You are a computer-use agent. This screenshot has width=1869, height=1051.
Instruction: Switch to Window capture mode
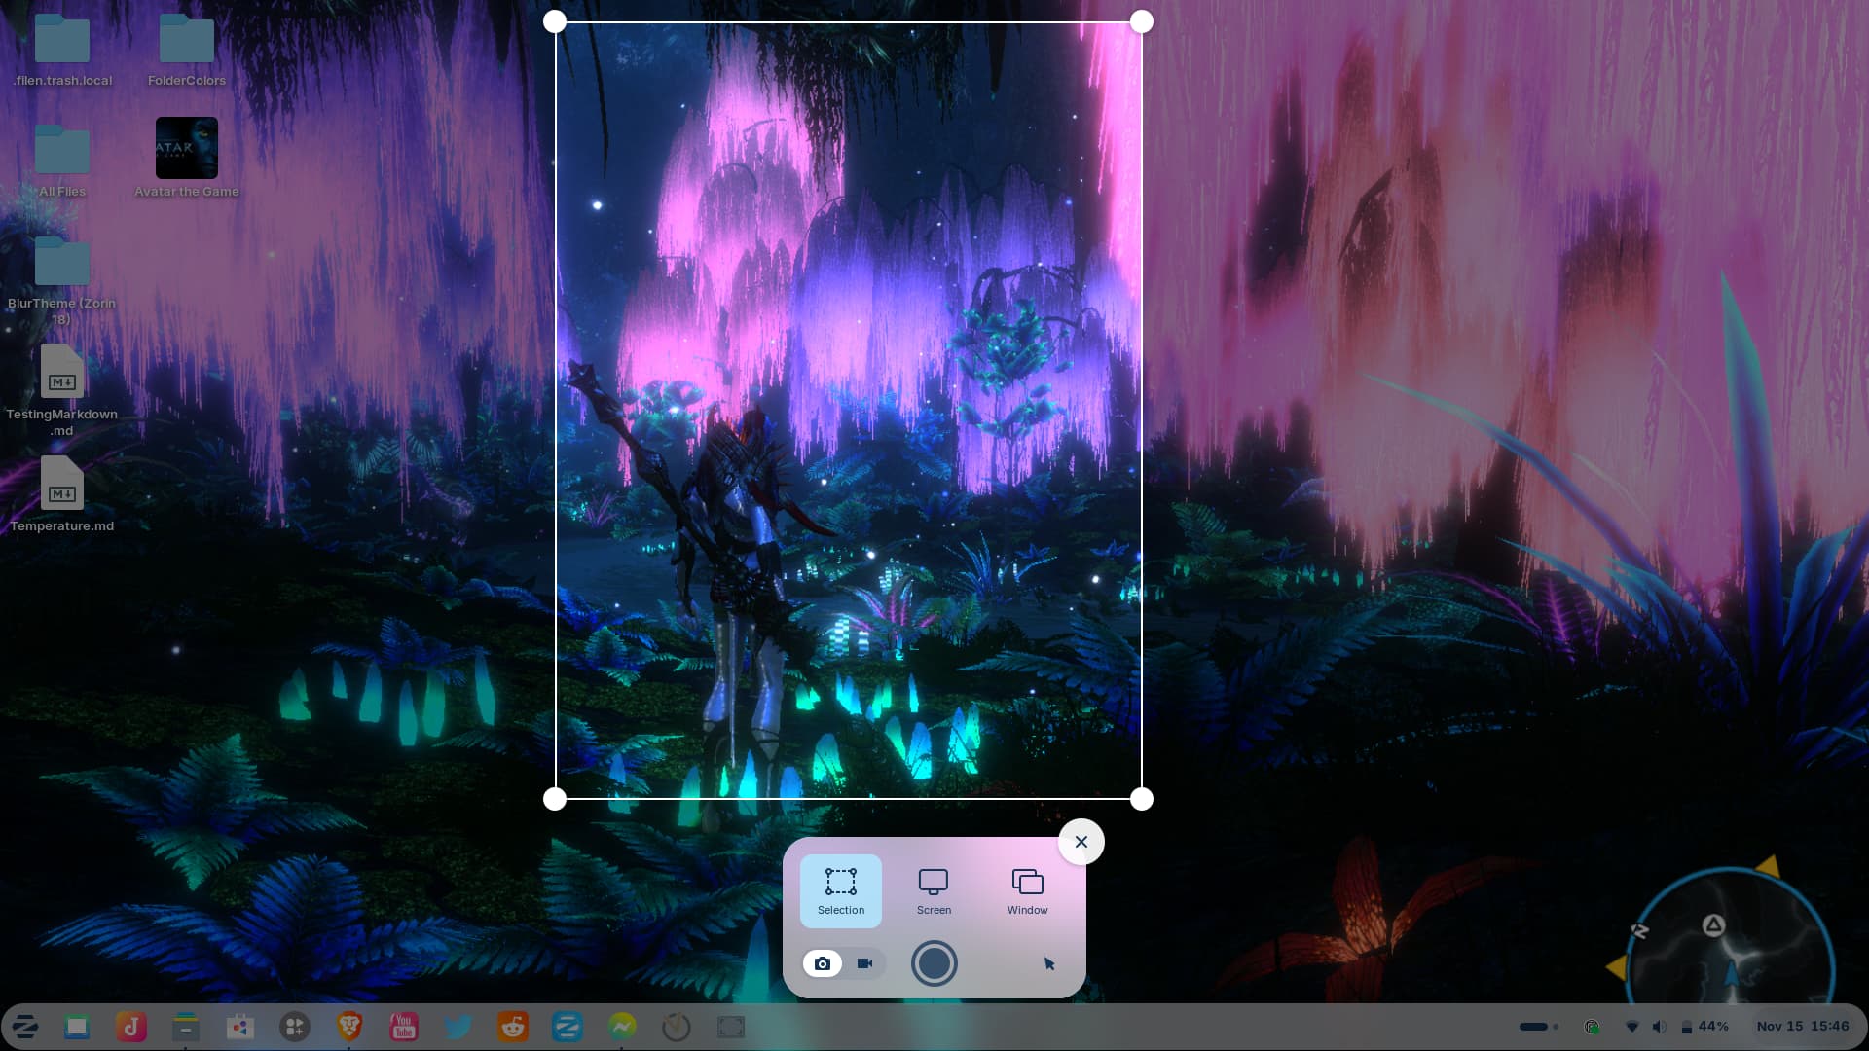[x=1027, y=890]
